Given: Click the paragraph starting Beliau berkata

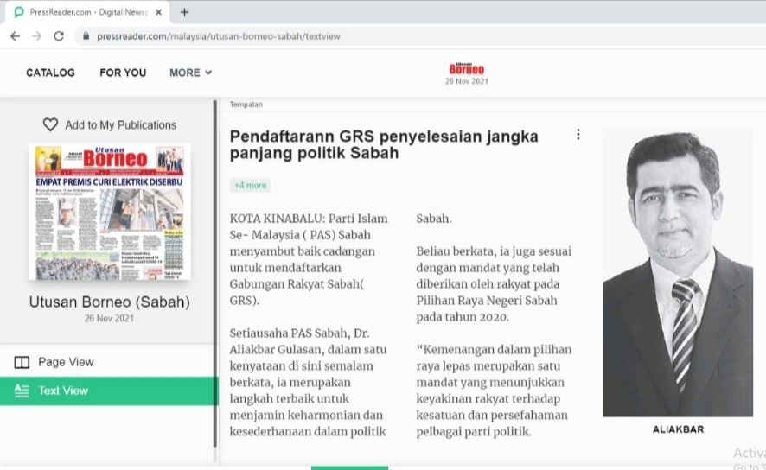Looking at the screenshot, I should 494,284.
